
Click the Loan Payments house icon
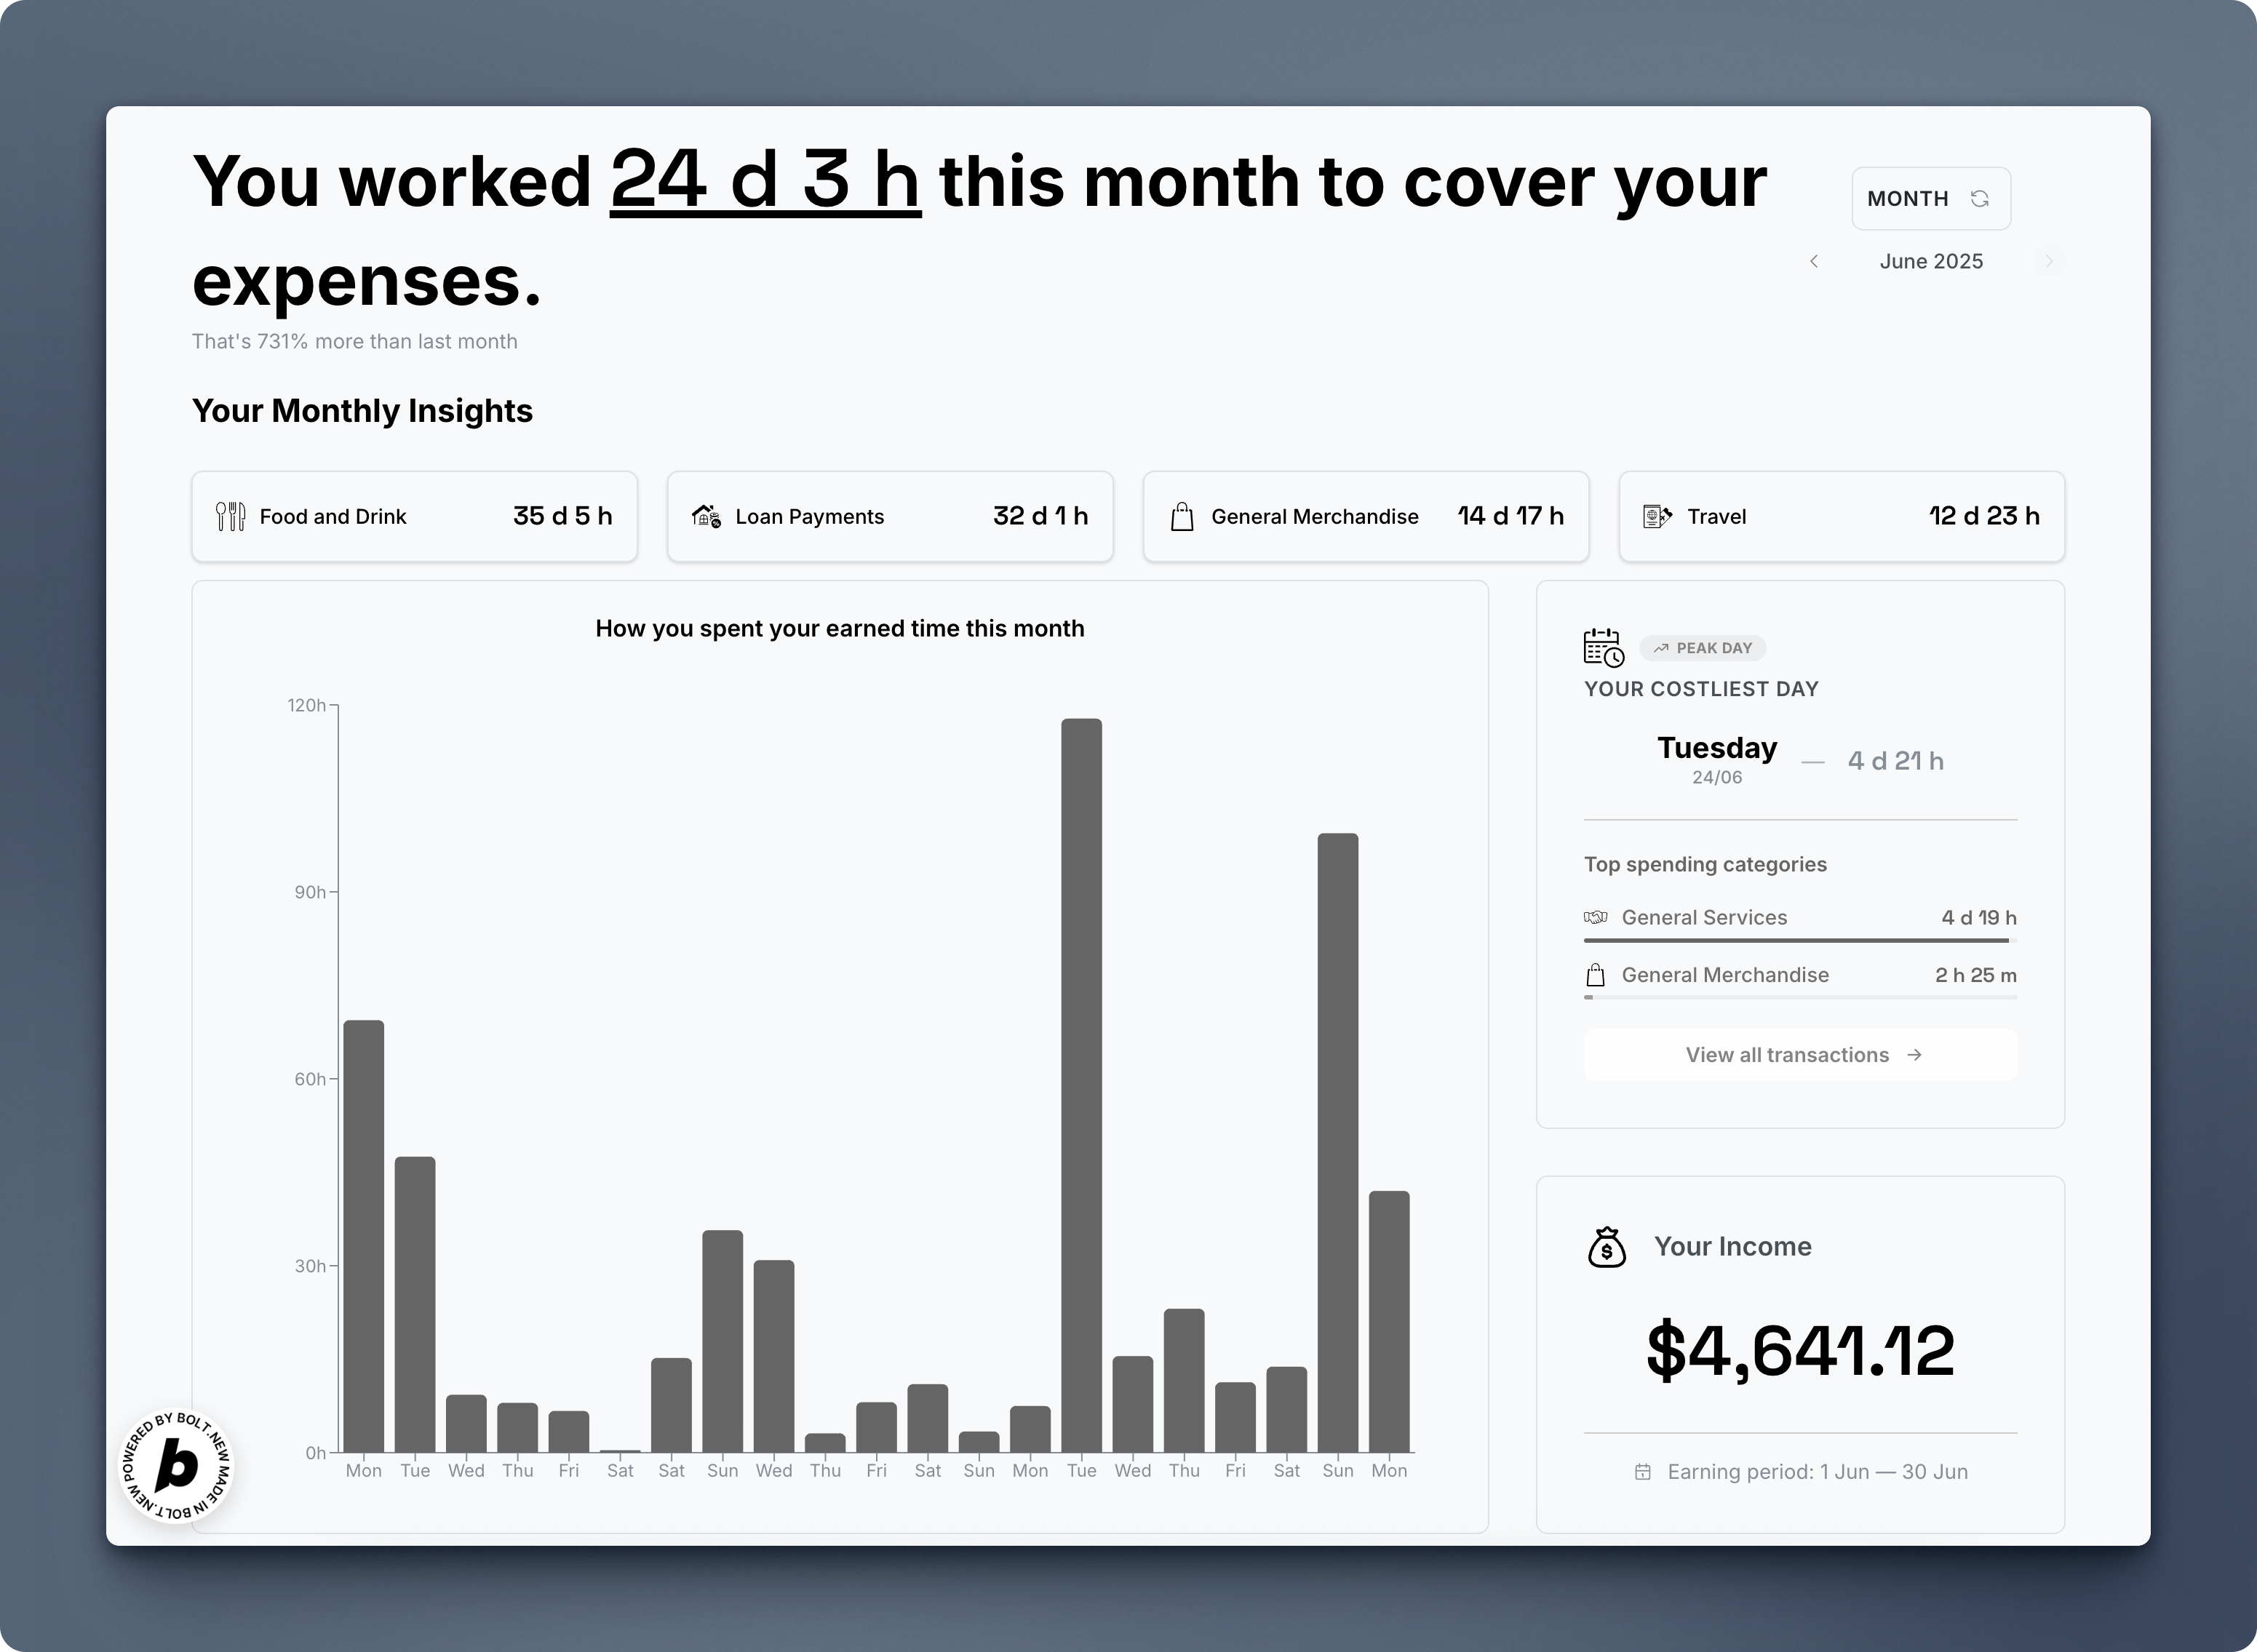point(706,516)
